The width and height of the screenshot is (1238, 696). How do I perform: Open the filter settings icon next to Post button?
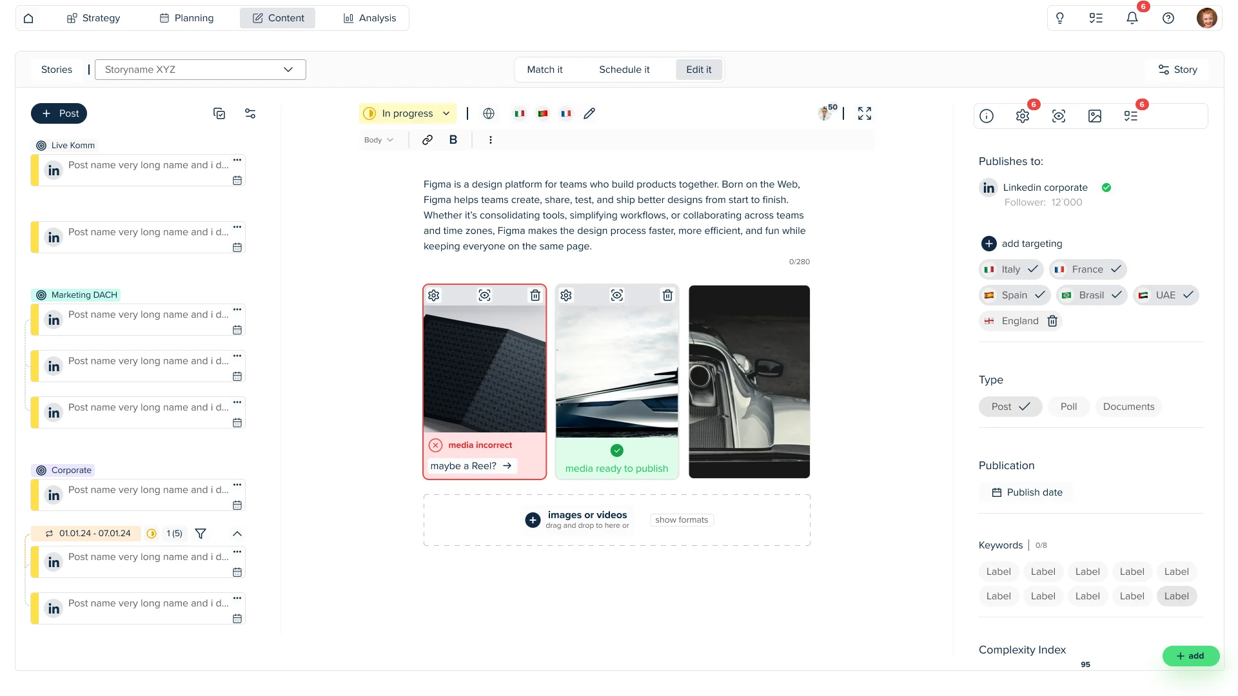250,113
